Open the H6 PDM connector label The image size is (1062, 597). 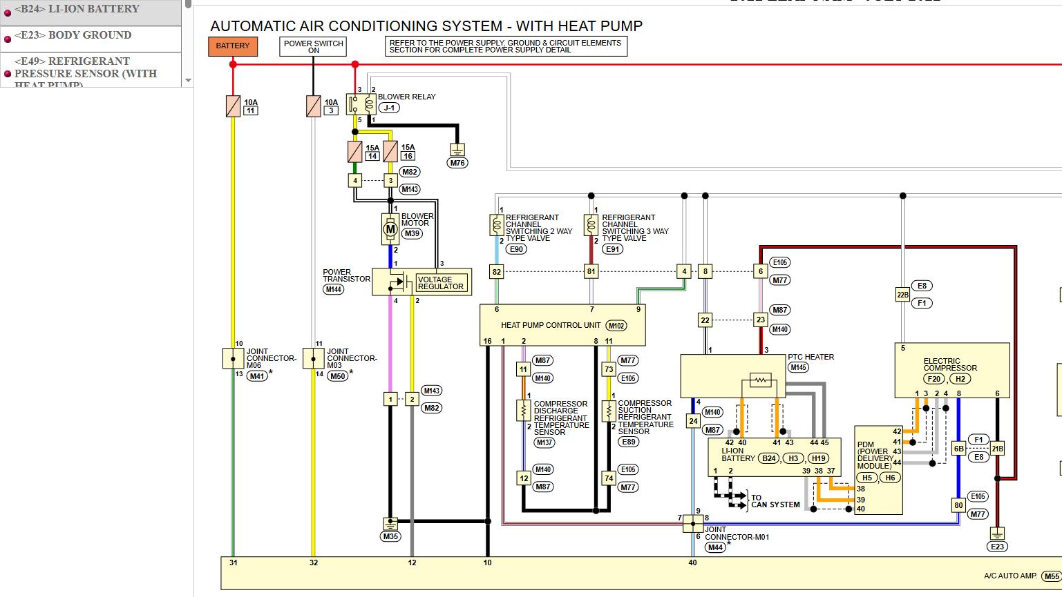point(891,478)
